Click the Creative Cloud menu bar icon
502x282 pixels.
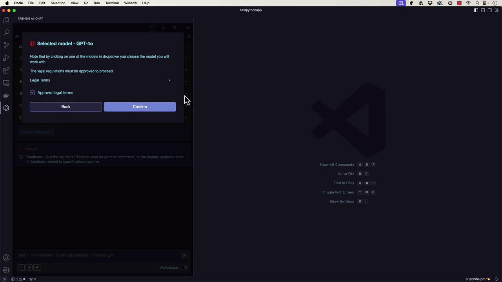(440, 3)
